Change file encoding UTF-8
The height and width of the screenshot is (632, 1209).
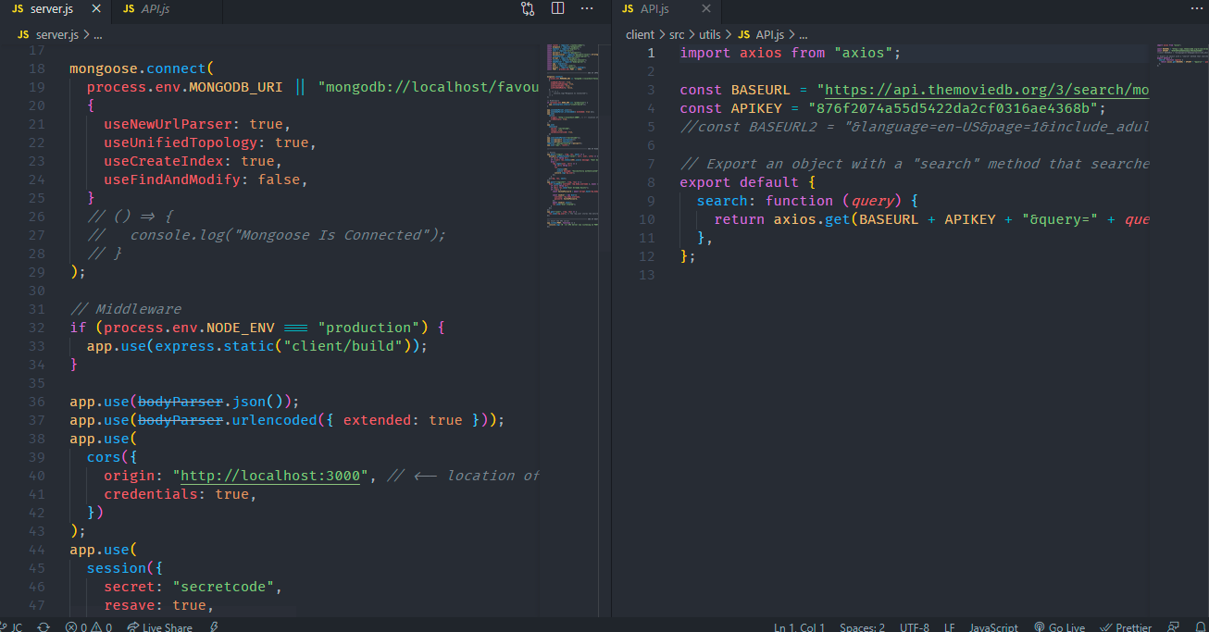click(914, 626)
